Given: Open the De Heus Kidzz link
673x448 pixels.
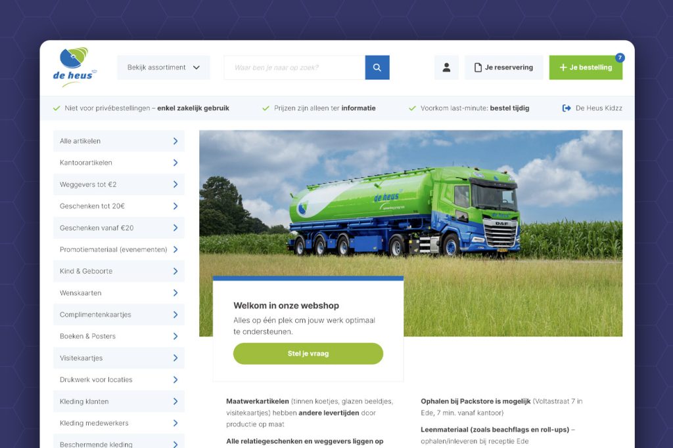Looking at the screenshot, I should point(598,108).
